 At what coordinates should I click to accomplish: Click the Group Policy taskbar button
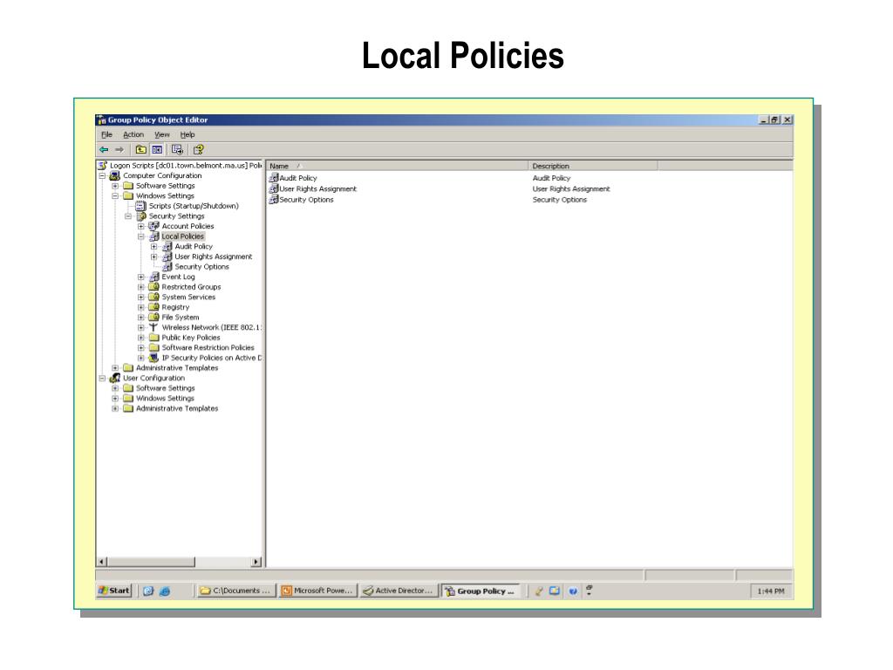click(481, 591)
